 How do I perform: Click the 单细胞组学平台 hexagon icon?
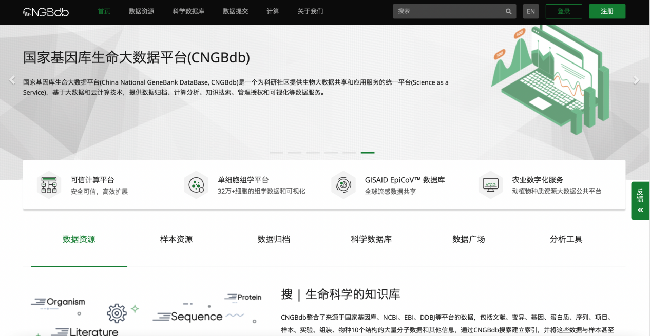click(196, 185)
